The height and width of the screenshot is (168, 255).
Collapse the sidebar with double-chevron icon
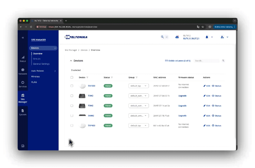(23, 38)
